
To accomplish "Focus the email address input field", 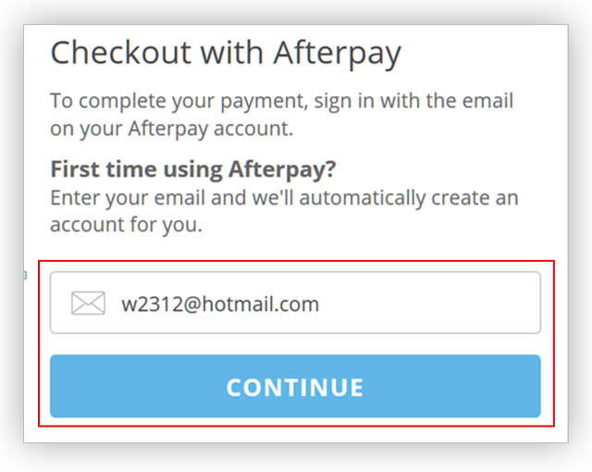I will (295, 303).
